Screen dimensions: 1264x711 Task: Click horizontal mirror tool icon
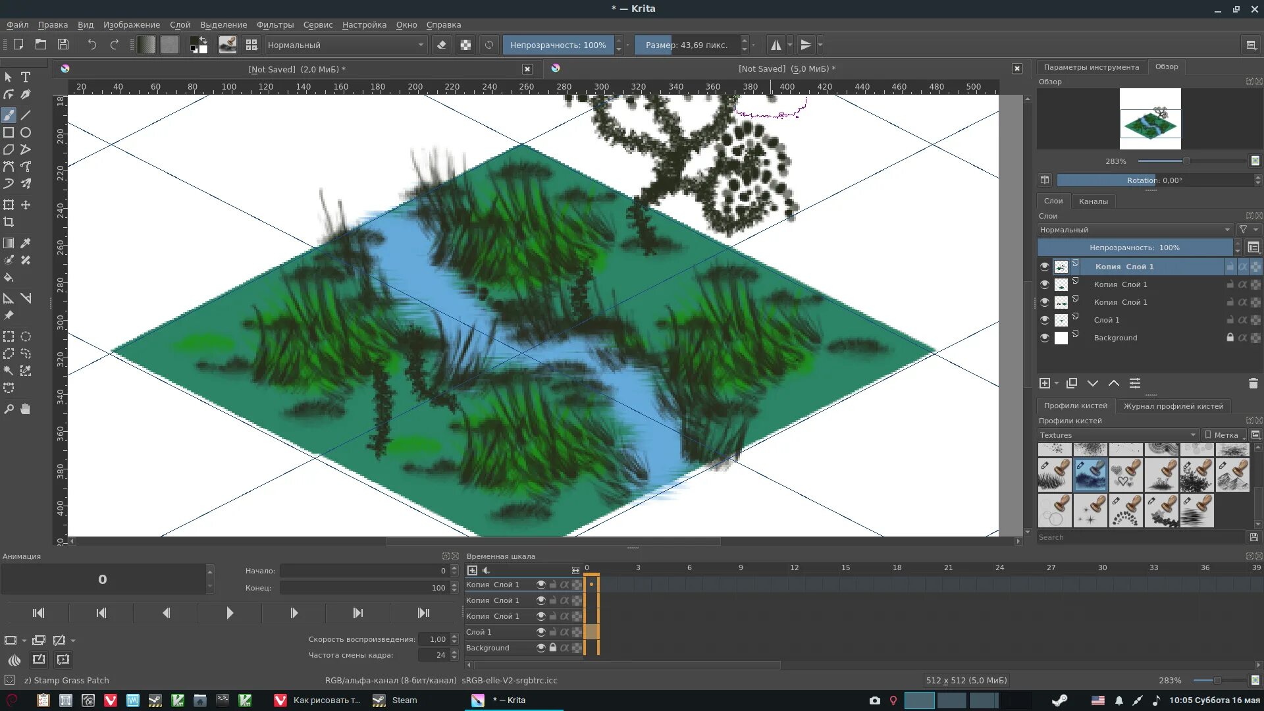776,45
